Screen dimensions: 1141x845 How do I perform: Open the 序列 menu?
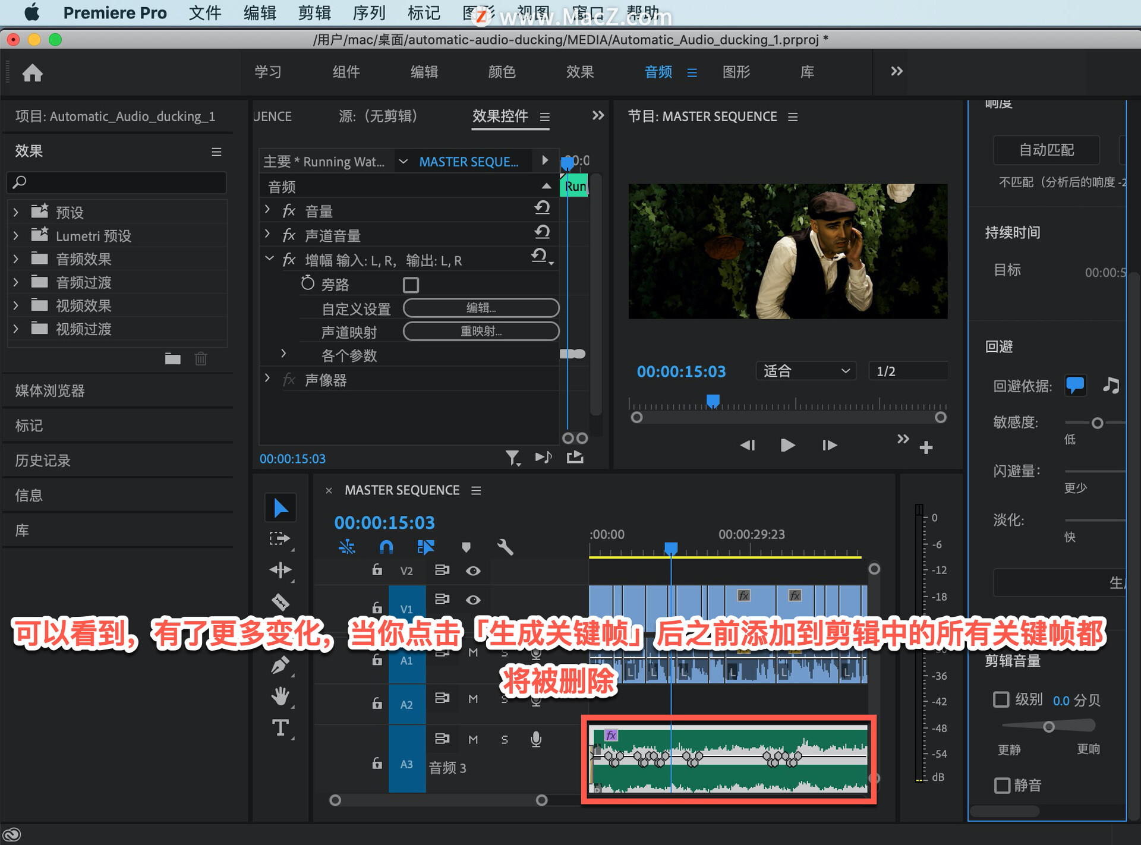368,12
